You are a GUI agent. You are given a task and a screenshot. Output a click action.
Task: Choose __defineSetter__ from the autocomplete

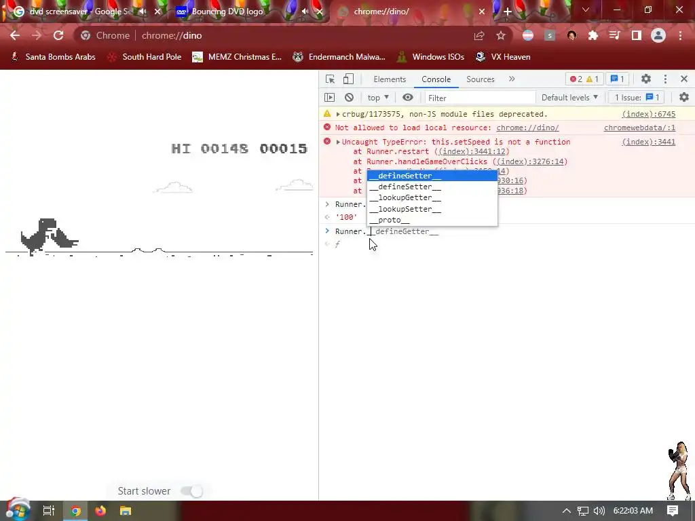(x=432, y=187)
